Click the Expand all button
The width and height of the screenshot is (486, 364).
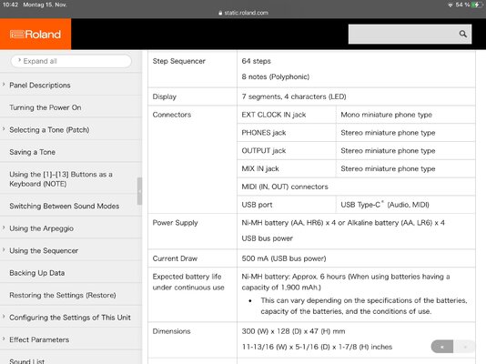(x=71, y=61)
